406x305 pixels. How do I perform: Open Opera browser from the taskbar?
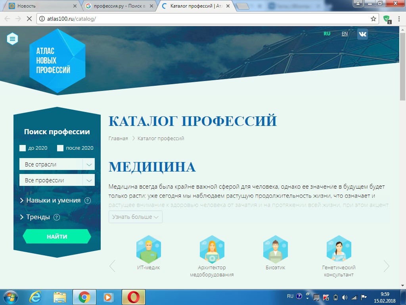click(133, 297)
